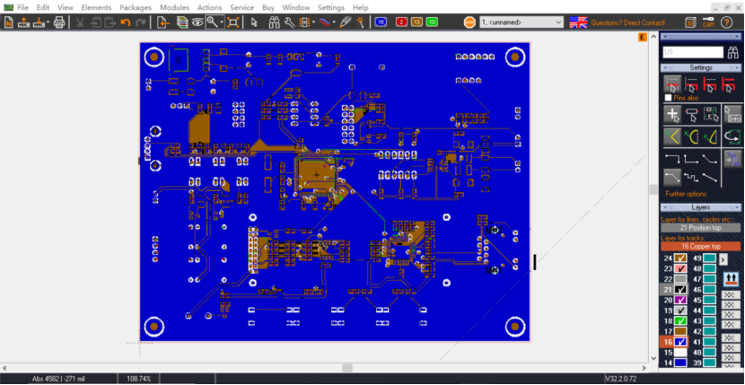Click the orange 'E' button at canvas corner
The image size is (745, 385).
tap(643, 37)
